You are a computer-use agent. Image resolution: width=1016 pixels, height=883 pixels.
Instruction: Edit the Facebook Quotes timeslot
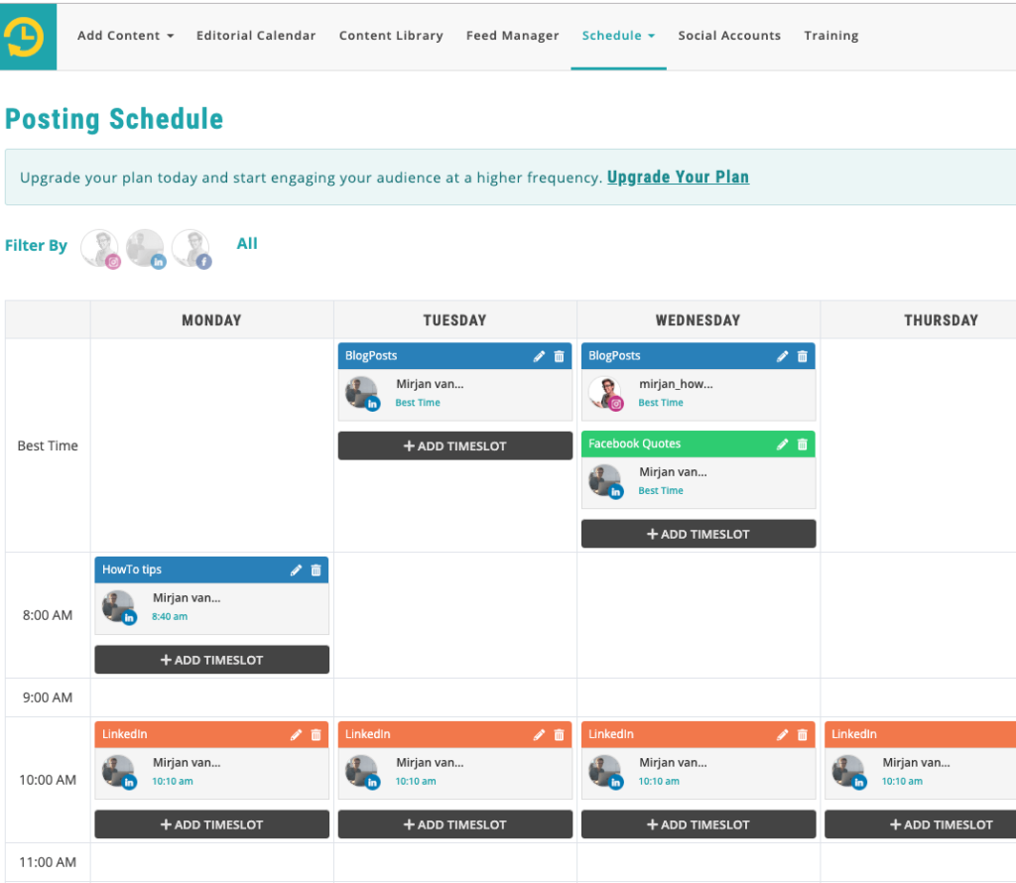point(782,444)
